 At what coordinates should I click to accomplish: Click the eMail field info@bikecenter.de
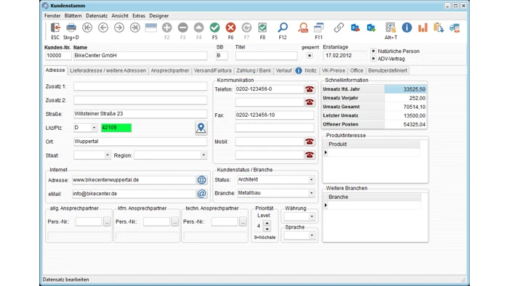pos(134,194)
